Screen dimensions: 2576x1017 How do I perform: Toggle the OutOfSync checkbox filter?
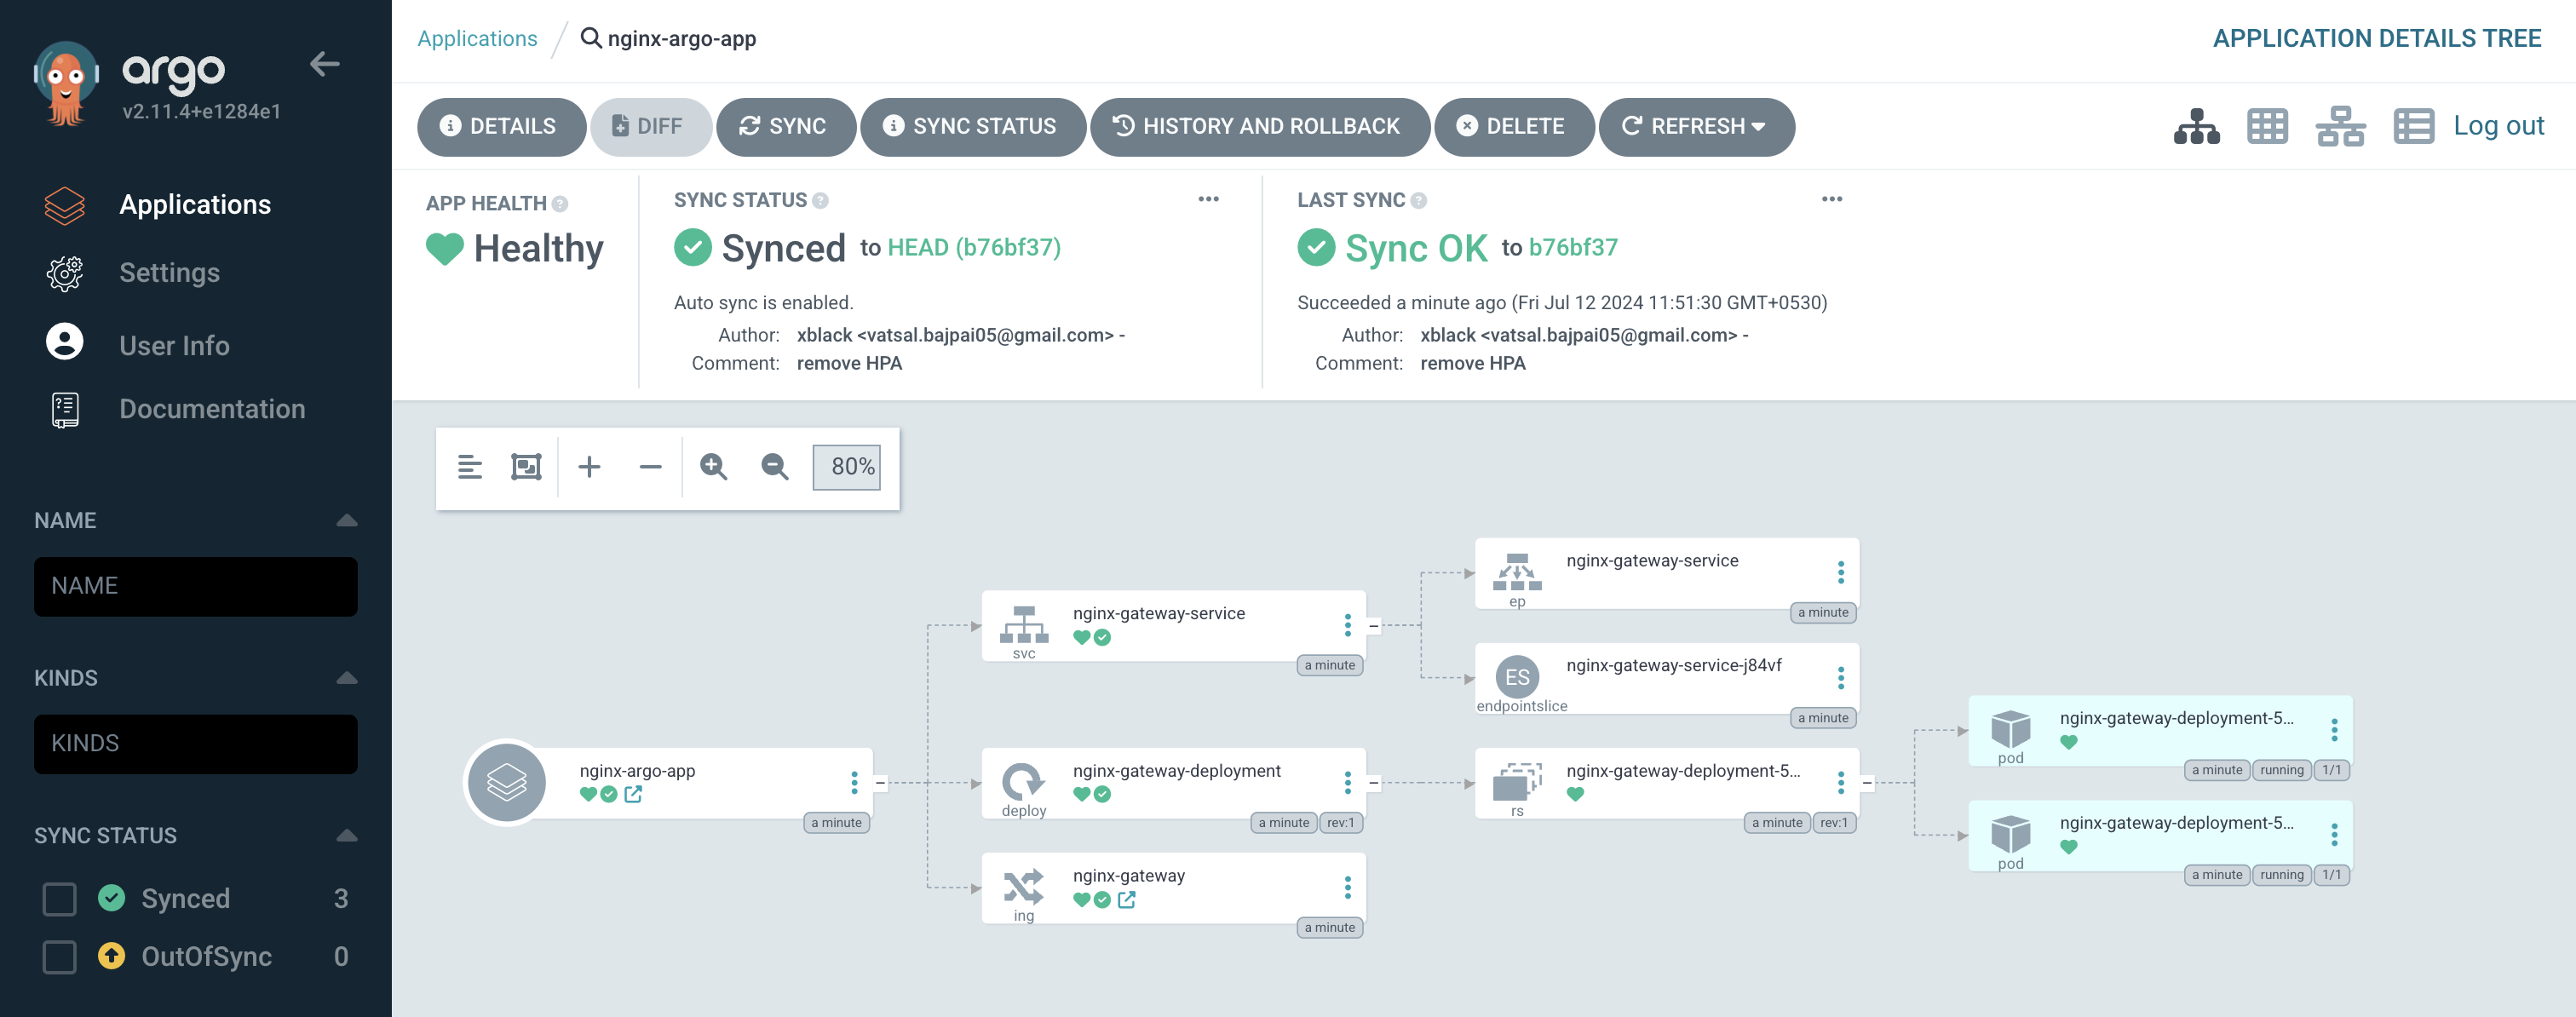(58, 957)
